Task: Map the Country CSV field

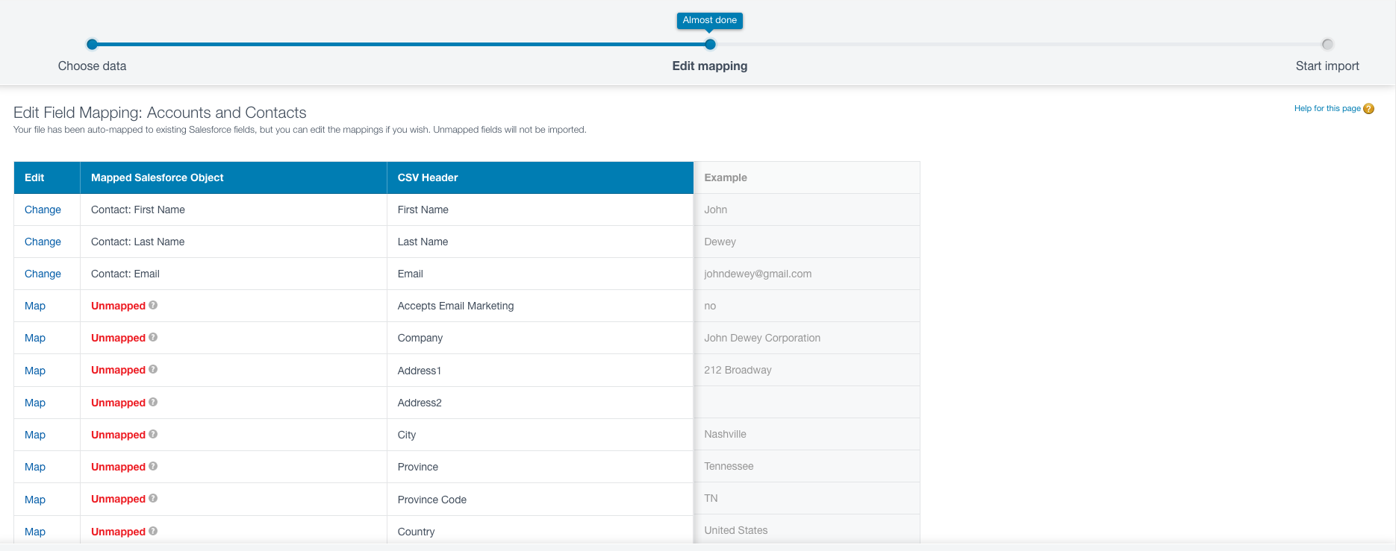Action: 35,532
